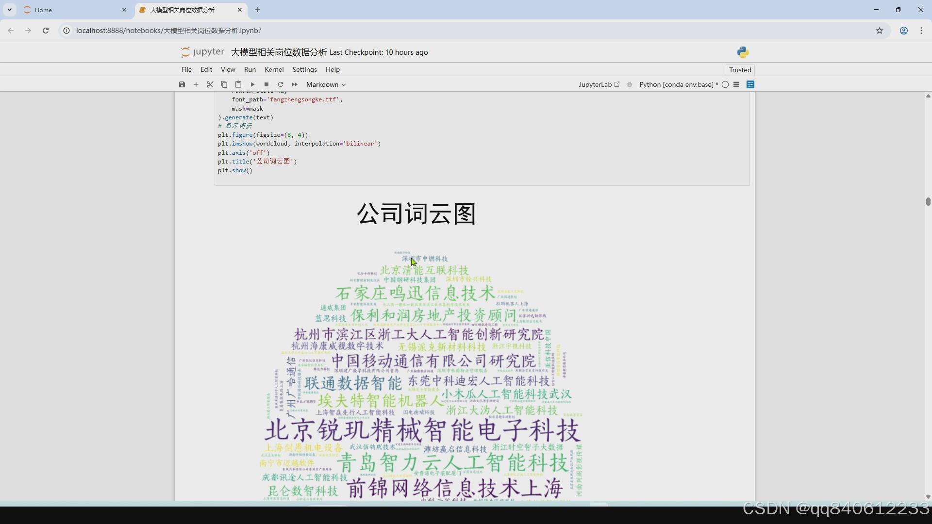Save the notebook
Viewport: 932px width, 524px height.
(182, 84)
